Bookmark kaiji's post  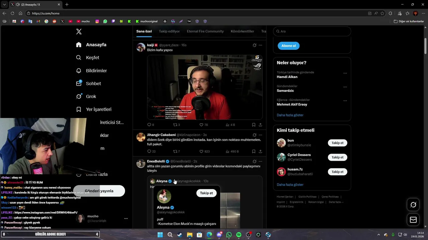254,125
